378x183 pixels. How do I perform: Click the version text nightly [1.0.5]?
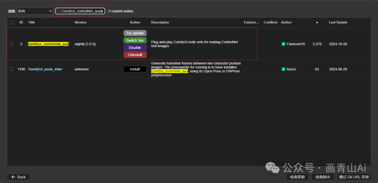click(x=85, y=44)
